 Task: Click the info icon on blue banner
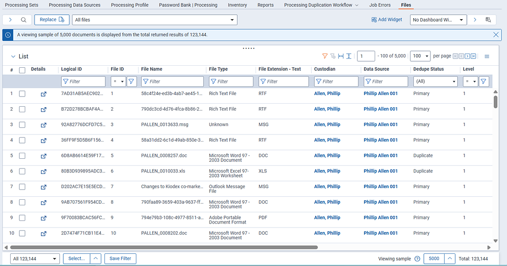click(8, 35)
